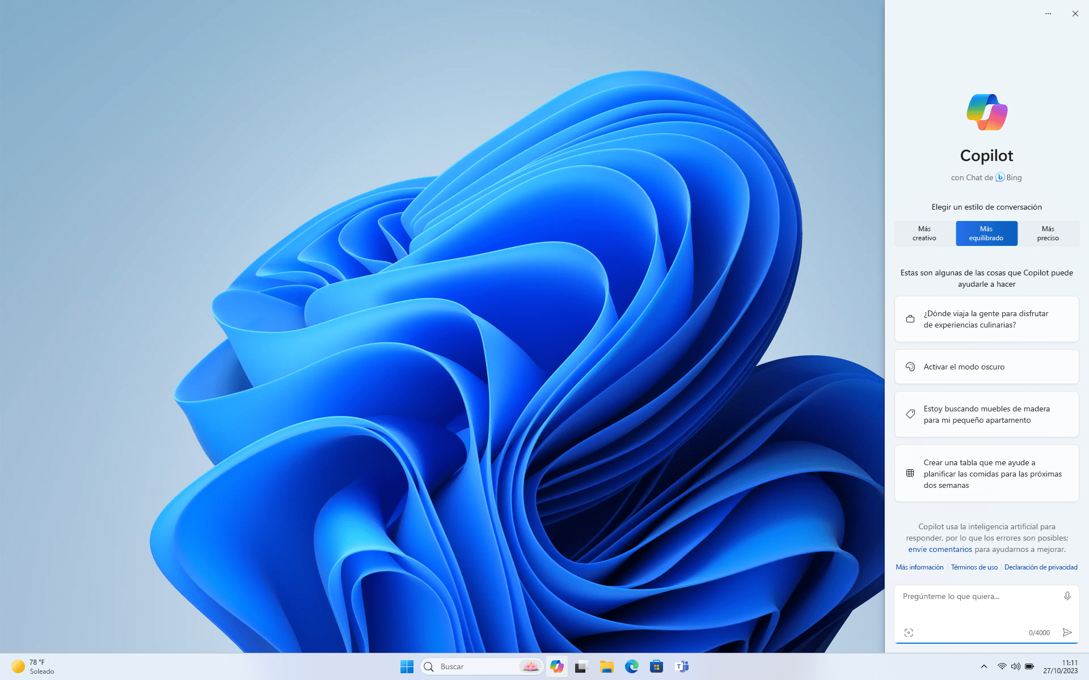
Task: Select Más preciso conversation style
Action: coord(1048,233)
